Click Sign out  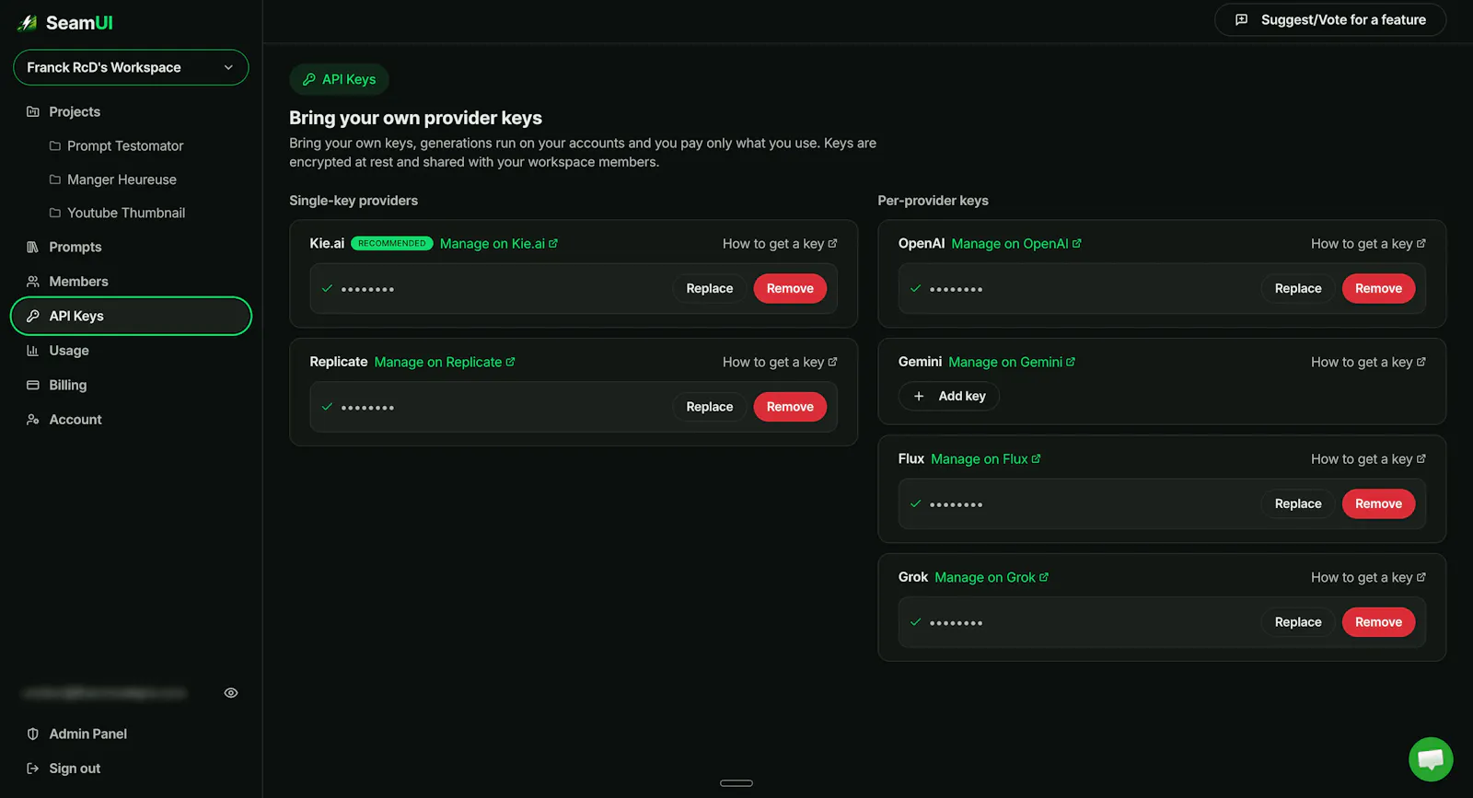click(x=75, y=769)
